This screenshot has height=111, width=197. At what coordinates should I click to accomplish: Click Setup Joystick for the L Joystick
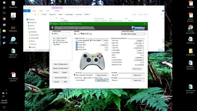point(102,75)
